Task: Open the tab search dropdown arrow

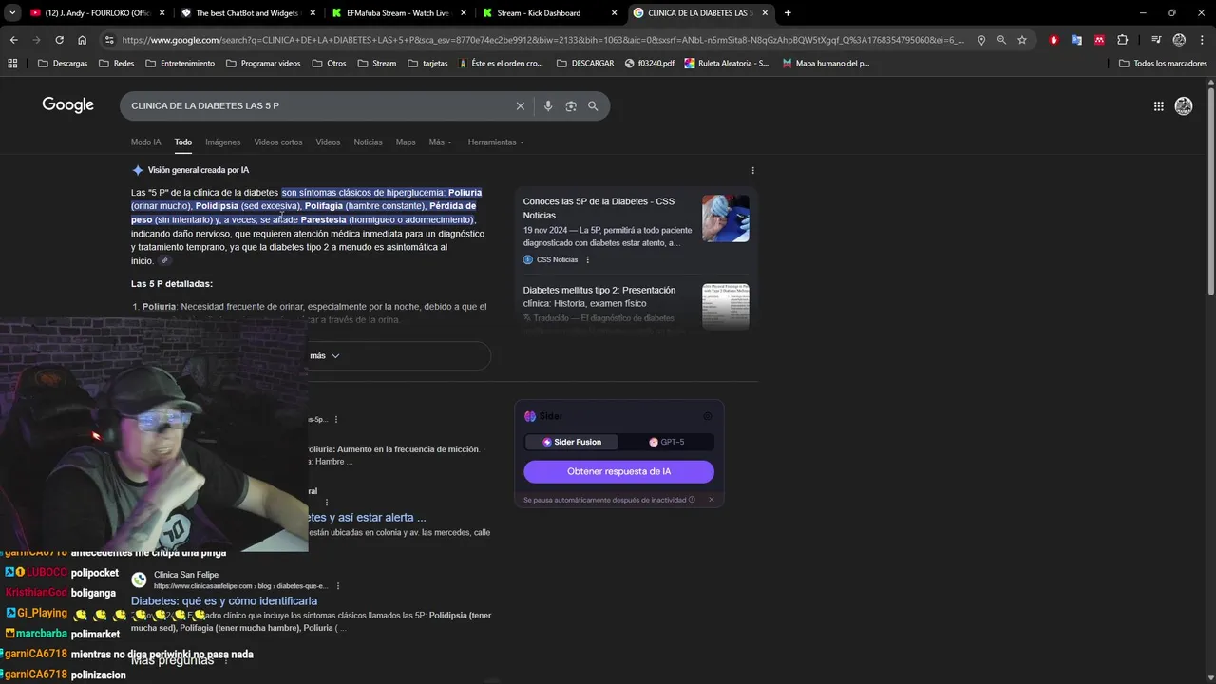Action: pyautogui.click(x=12, y=13)
